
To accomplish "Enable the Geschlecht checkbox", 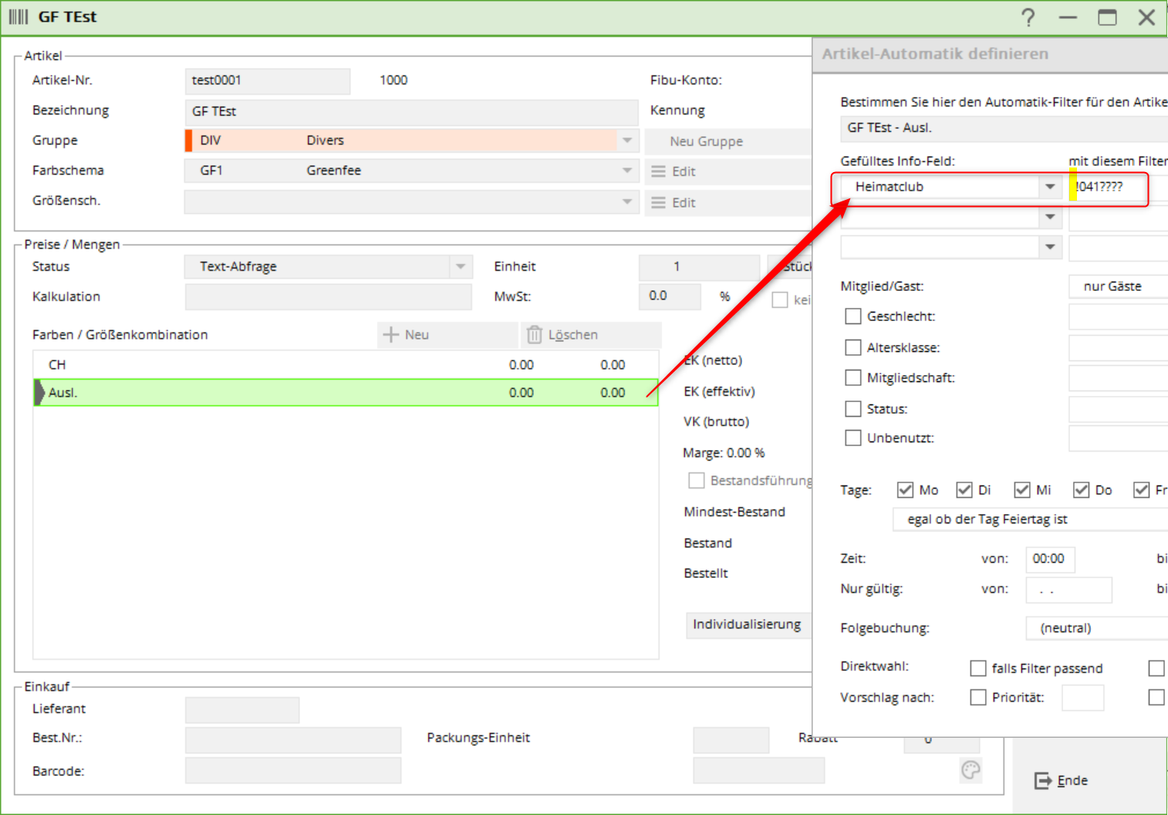I will coord(852,316).
